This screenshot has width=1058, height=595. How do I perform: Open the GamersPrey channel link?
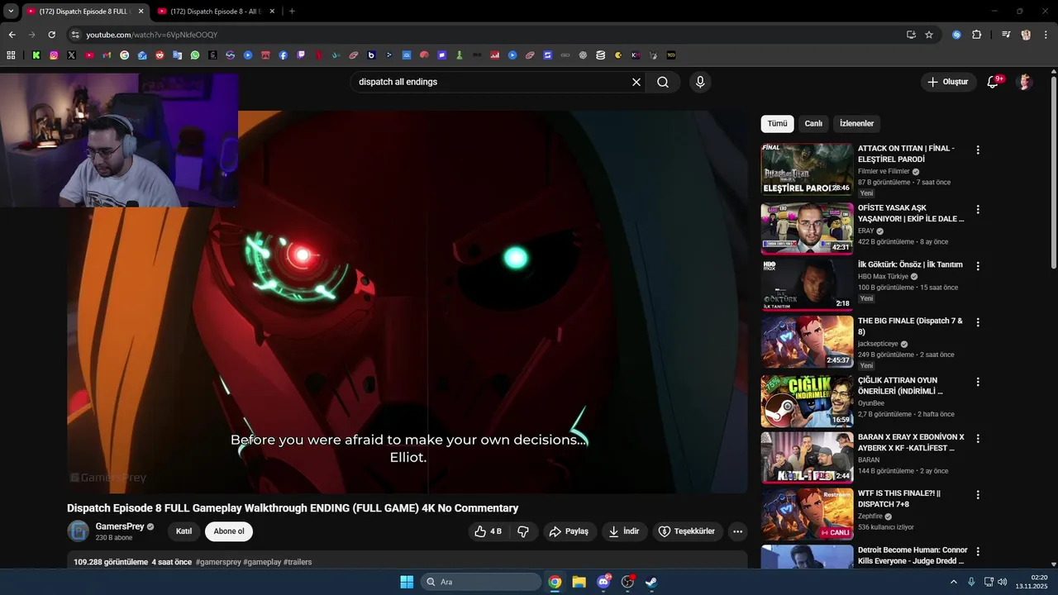point(120,526)
